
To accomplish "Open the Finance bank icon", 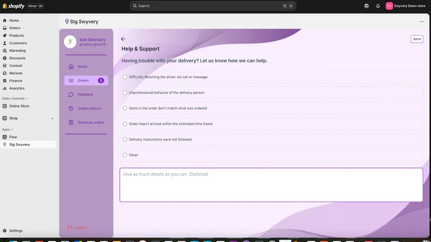I will 5,81.
